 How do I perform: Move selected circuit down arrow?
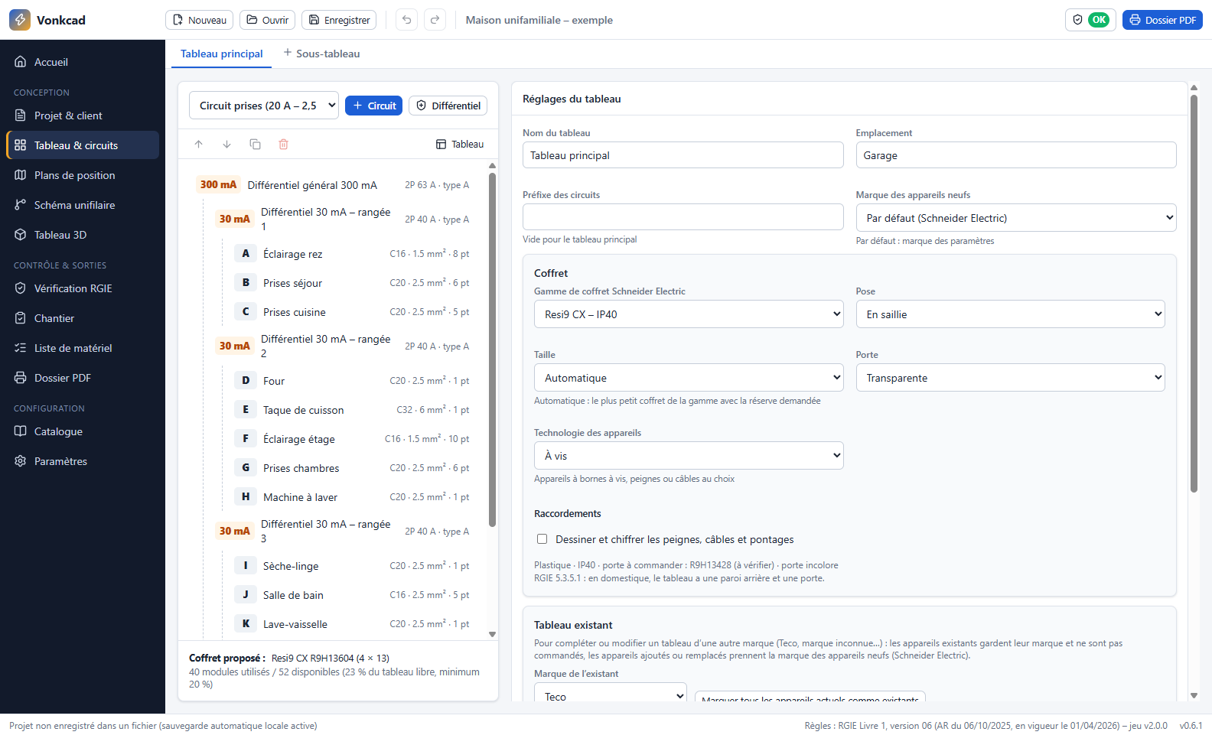pos(227,144)
